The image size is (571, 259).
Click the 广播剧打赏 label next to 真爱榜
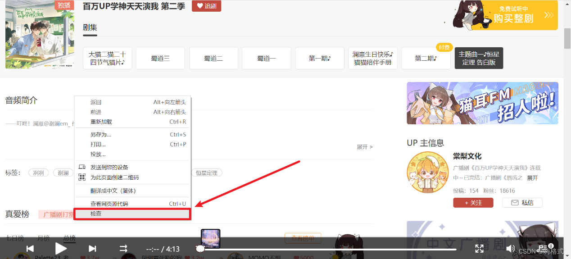point(57,214)
